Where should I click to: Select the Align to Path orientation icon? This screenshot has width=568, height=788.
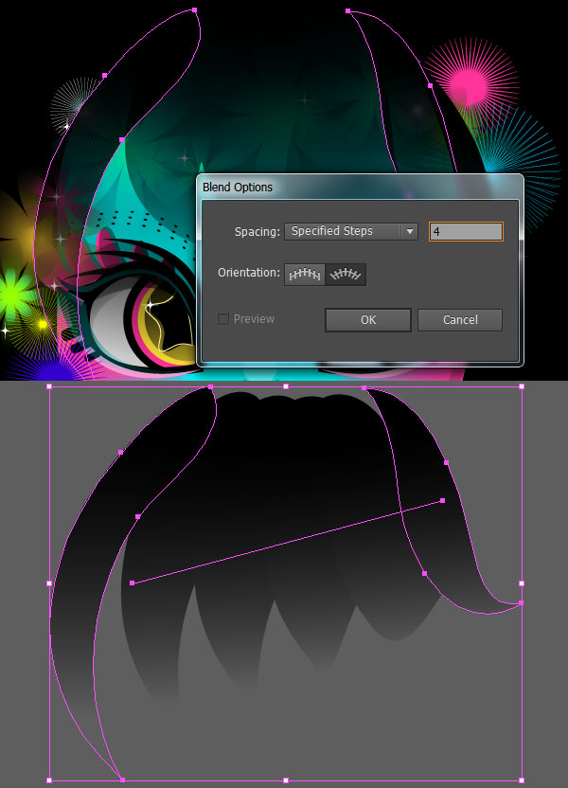click(x=346, y=275)
